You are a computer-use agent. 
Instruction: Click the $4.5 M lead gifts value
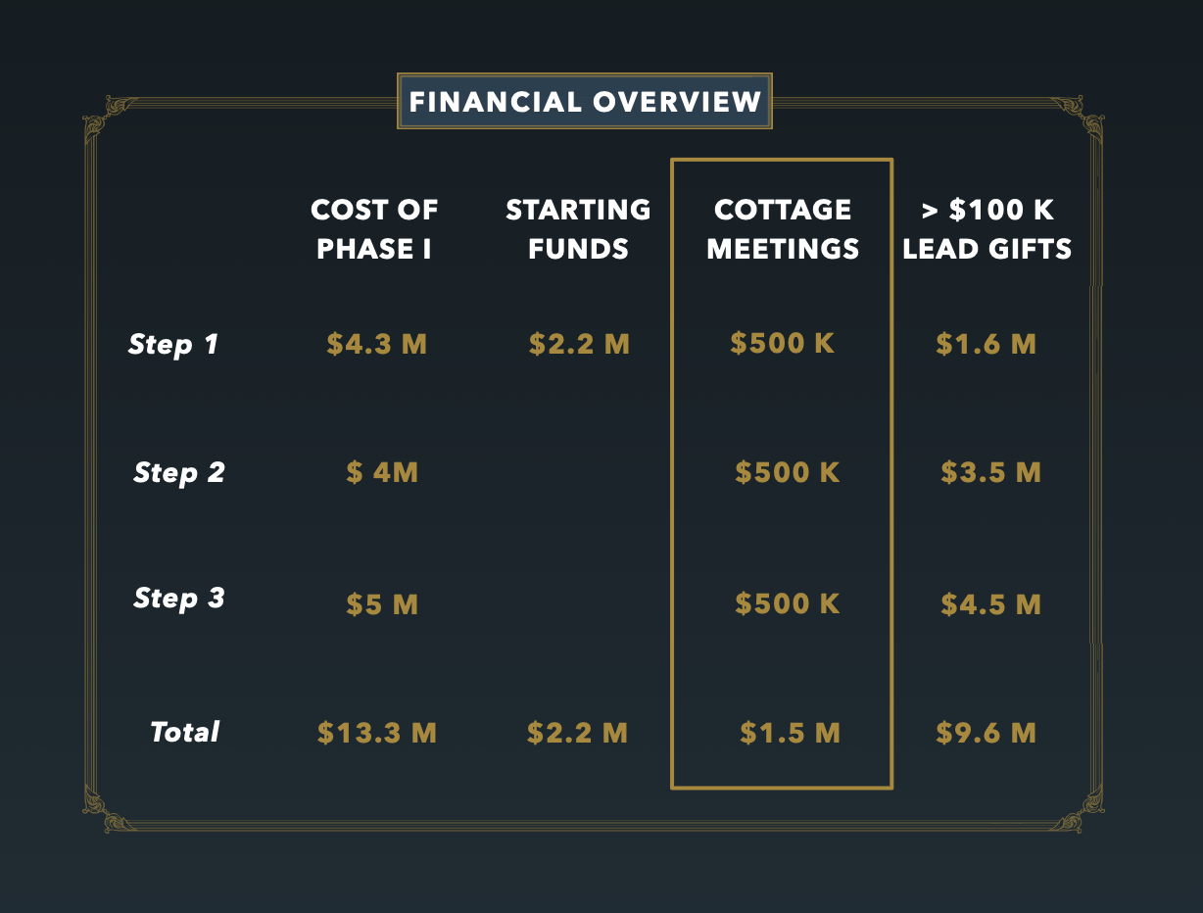990,604
